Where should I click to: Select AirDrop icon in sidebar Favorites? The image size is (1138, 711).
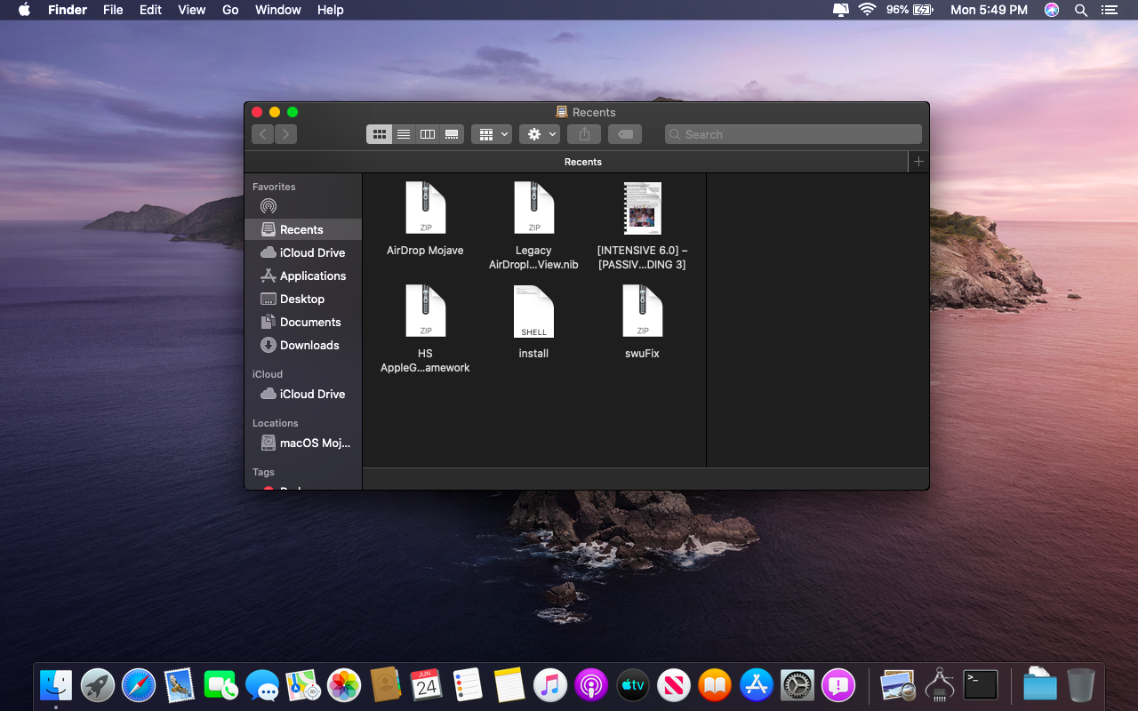(268, 206)
